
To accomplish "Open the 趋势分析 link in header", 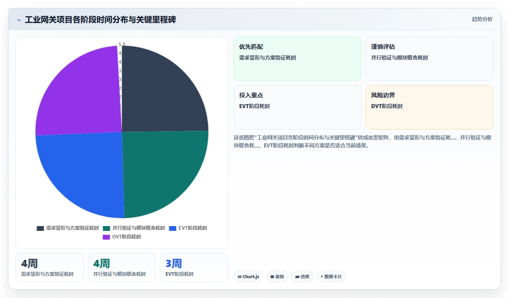I will pos(482,19).
